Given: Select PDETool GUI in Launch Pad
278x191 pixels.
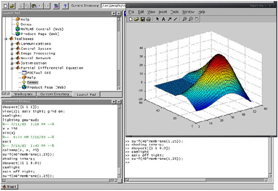Looking at the screenshot, I should (39, 73).
